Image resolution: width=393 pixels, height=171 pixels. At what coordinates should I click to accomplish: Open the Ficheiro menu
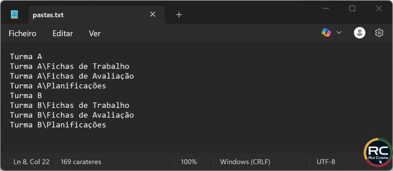click(x=22, y=34)
